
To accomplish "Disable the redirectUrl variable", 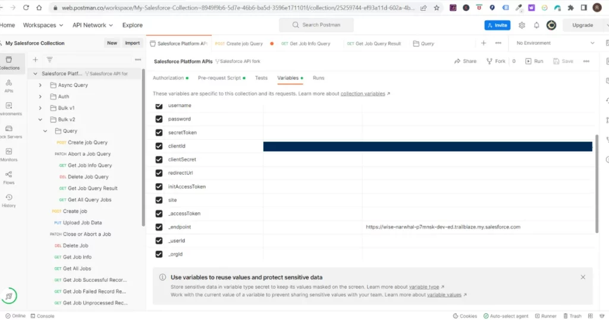I will tap(159, 173).
